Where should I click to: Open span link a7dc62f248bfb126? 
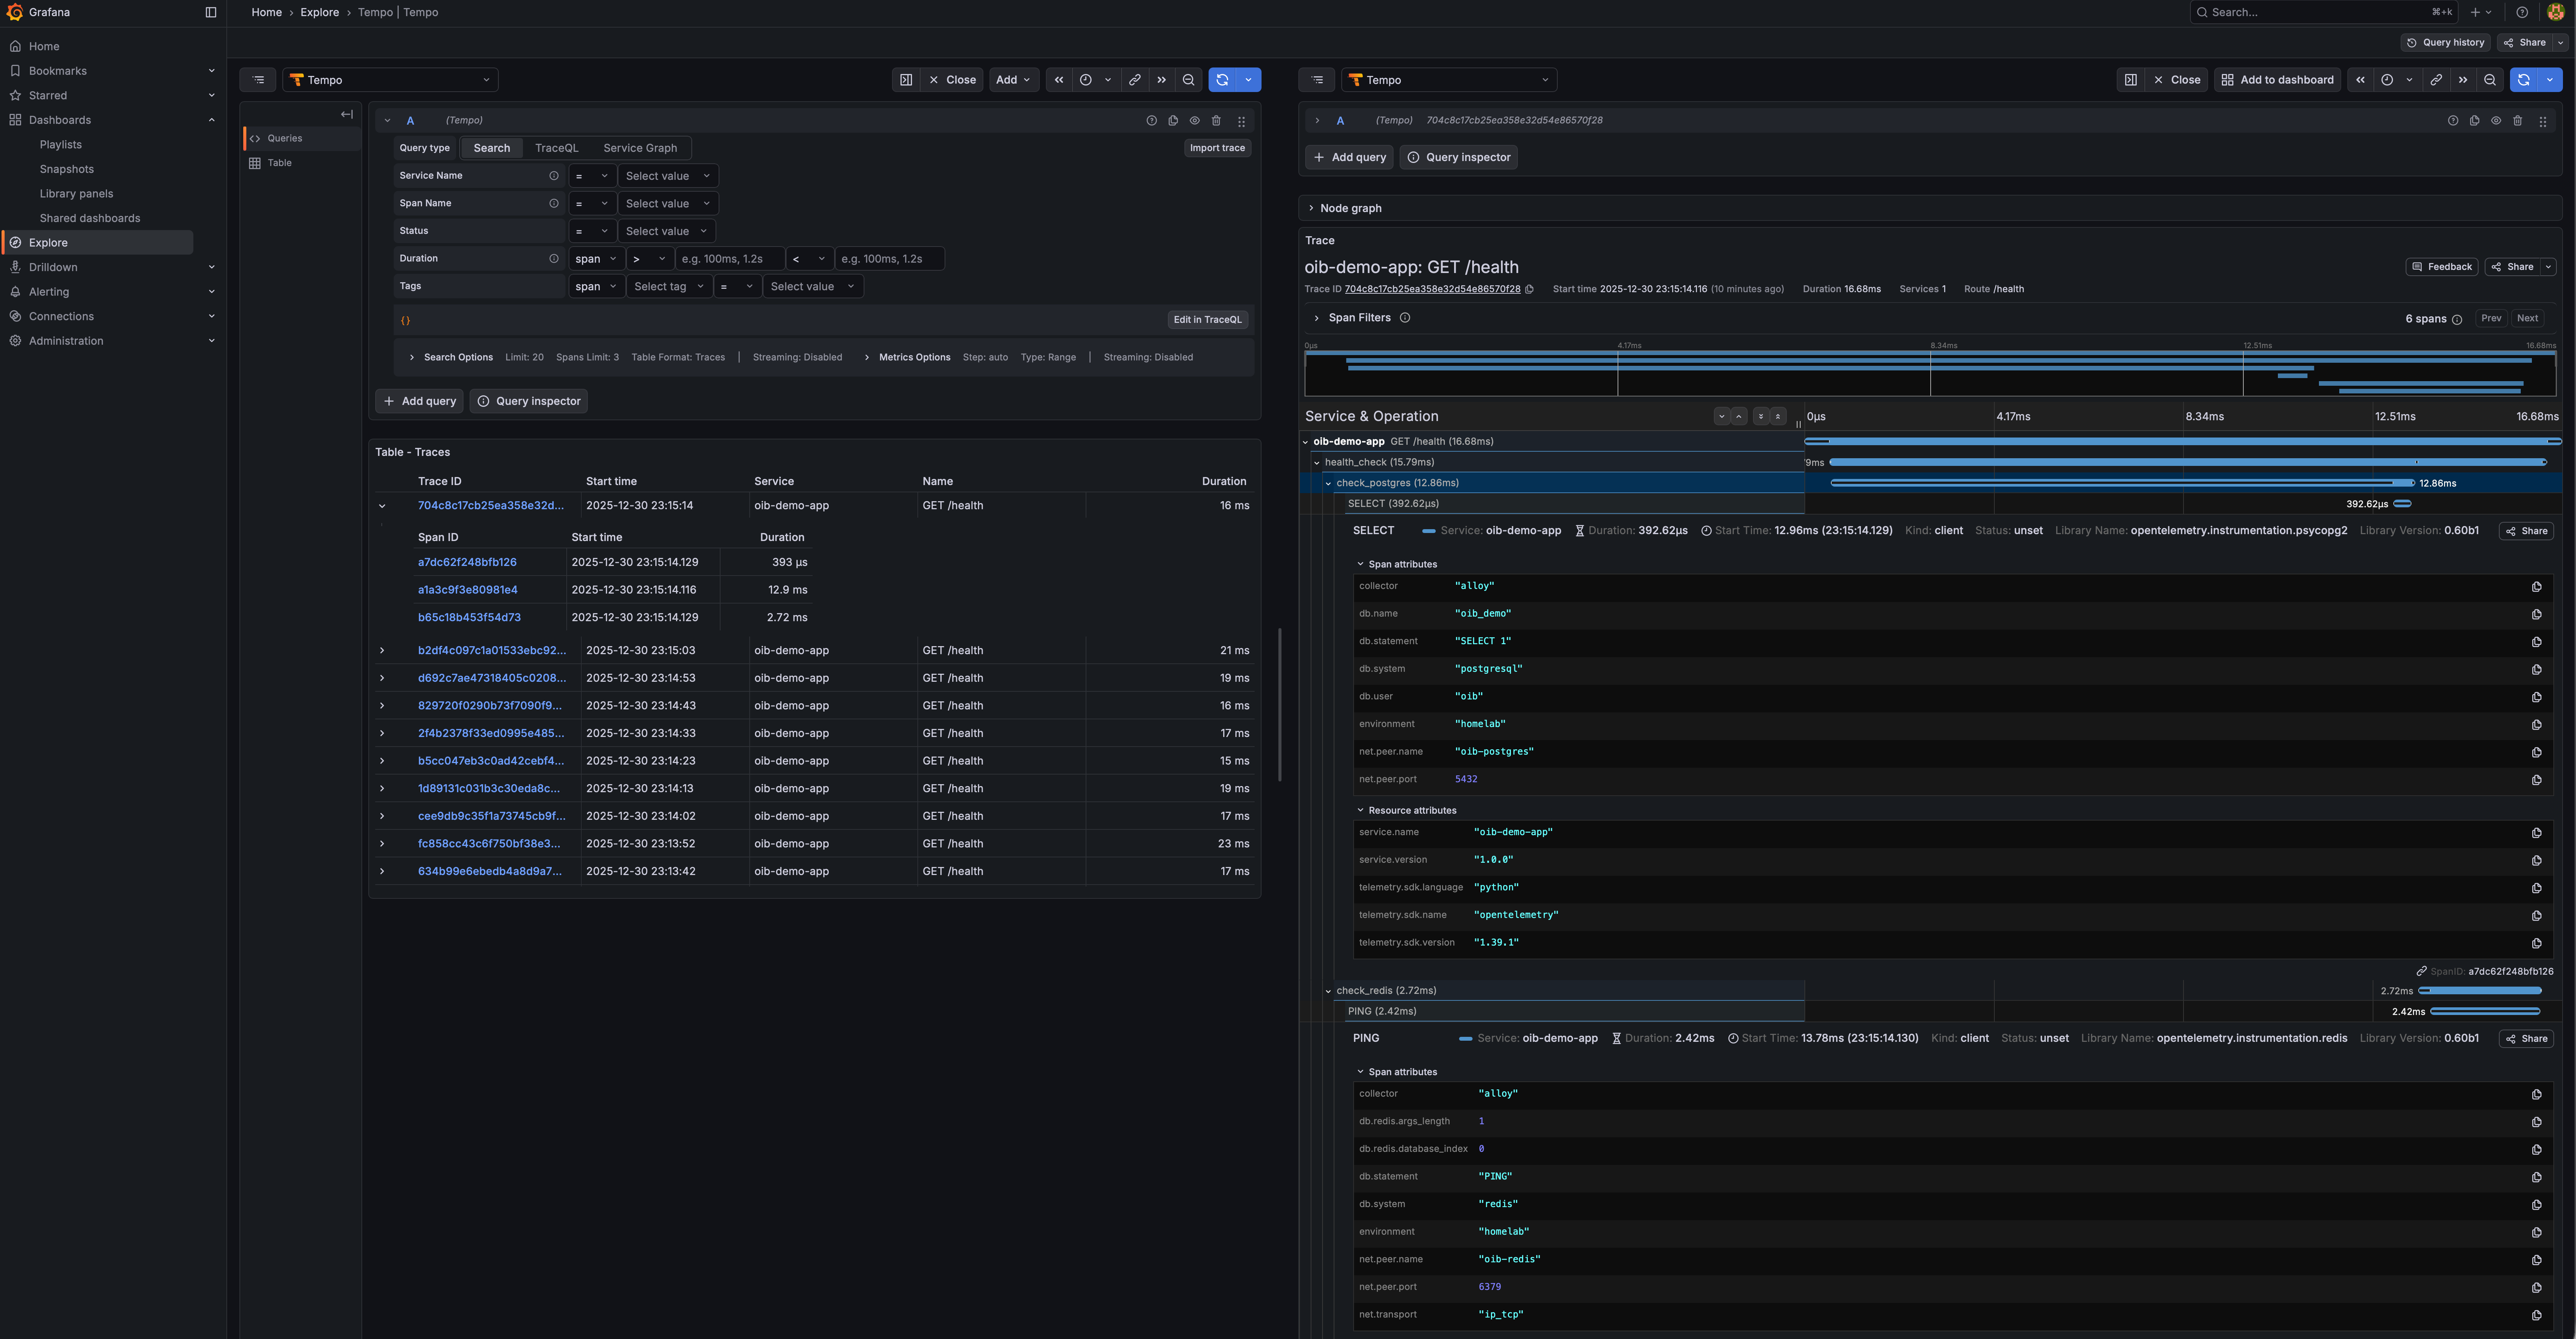(x=467, y=563)
